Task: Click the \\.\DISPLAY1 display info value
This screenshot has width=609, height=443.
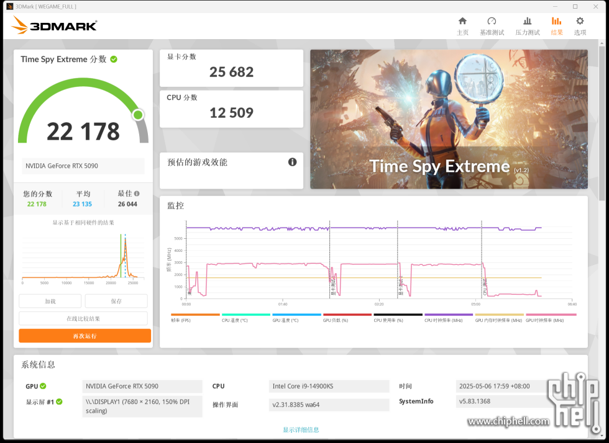Action: click(x=142, y=406)
